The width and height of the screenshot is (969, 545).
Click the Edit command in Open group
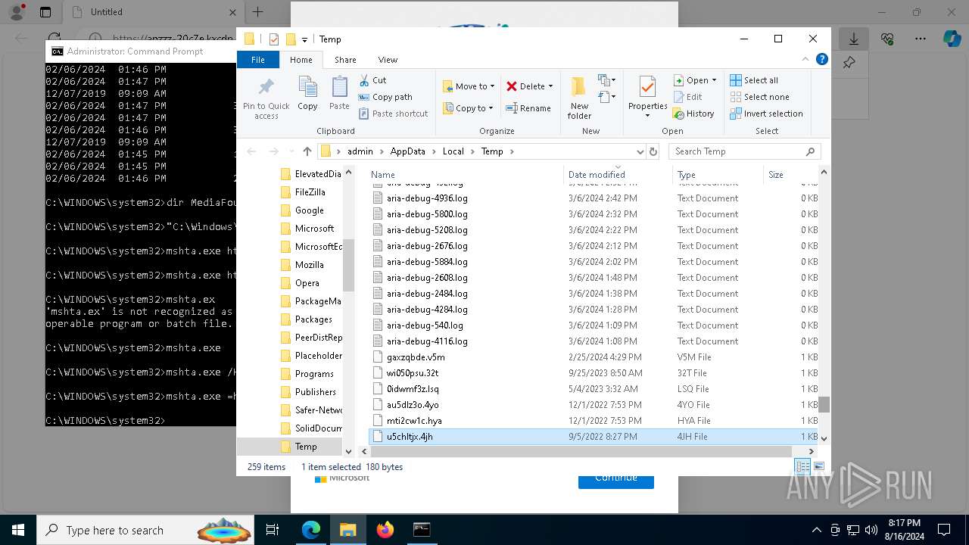click(x=687, y=97)
